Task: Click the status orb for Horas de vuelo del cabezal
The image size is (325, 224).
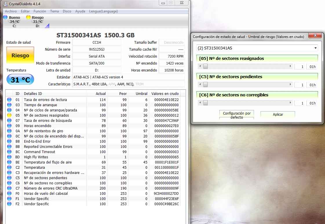Action: click(x=9, y=193)
